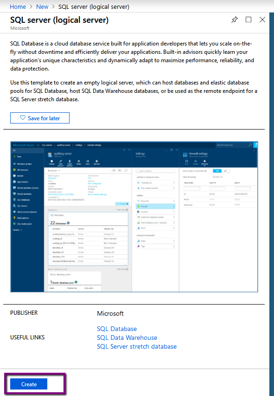
Task: Click the 'Microsoft' subtitle under the title
Action: pos(19,28)
